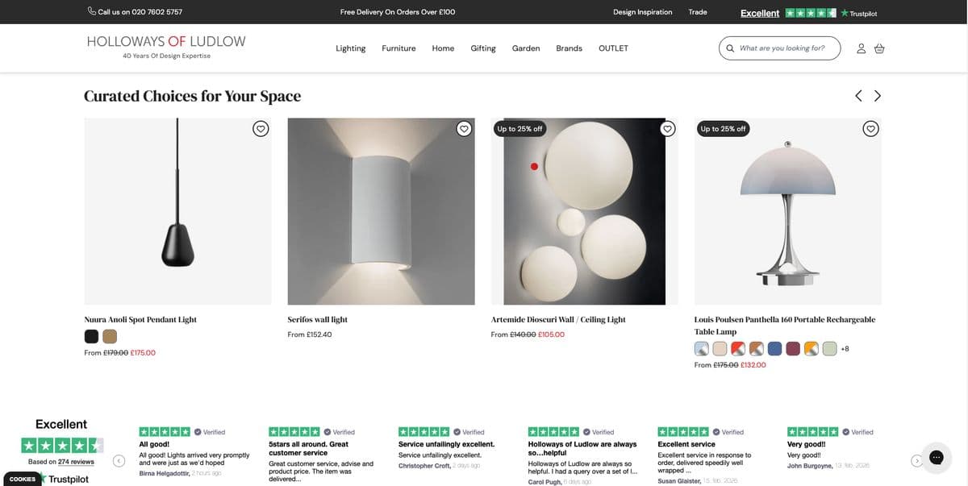Click the 'Curated Choices for Your Space' heading
The width and height of the screenshot is (968, 486).
(192, 96)
